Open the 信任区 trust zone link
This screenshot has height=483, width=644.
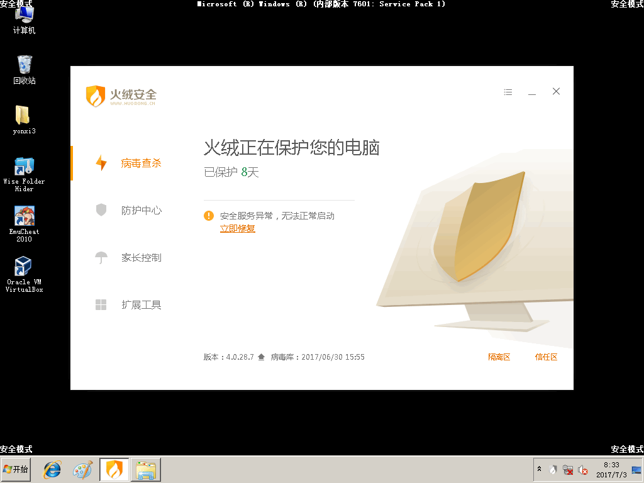click(x=546, y=357)
